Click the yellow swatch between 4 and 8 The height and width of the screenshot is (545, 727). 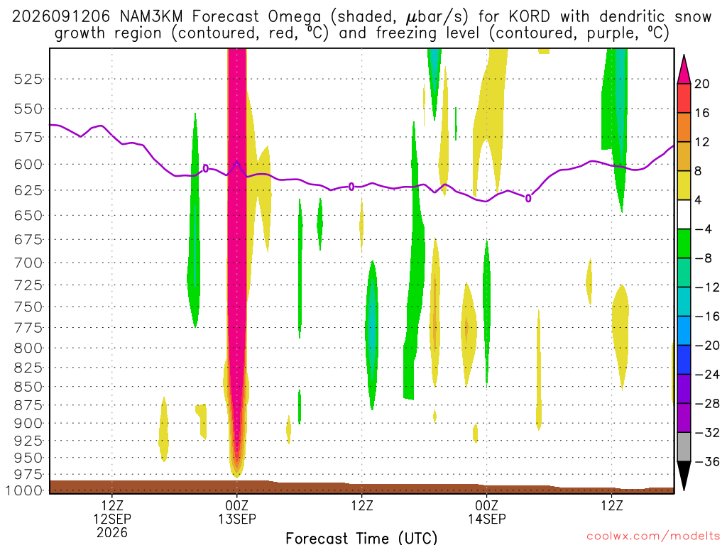pyautogui.click(x=684, y=185)
